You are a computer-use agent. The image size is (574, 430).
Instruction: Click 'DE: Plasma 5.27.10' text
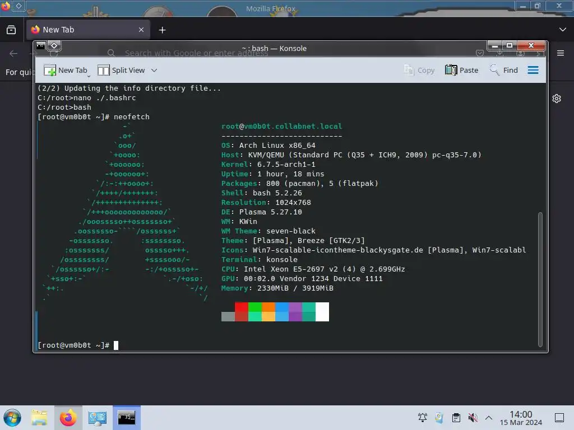point(261,212)
